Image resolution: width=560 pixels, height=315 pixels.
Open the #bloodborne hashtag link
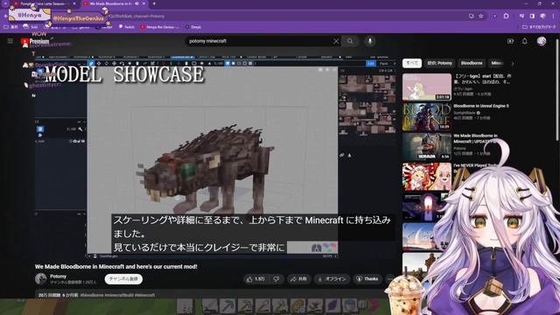92,296
